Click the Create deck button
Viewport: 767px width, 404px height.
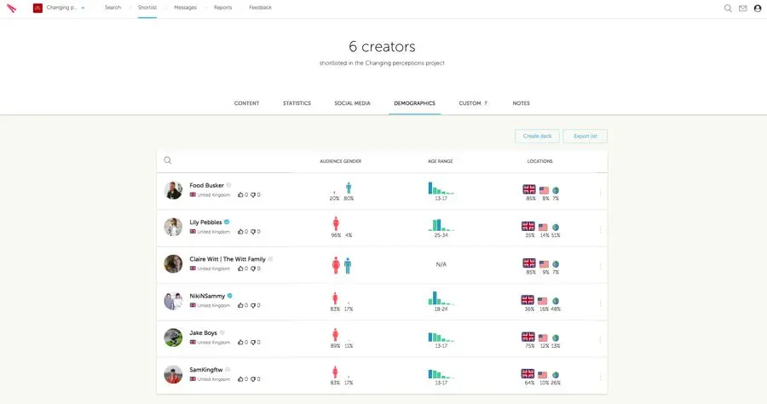537,136
